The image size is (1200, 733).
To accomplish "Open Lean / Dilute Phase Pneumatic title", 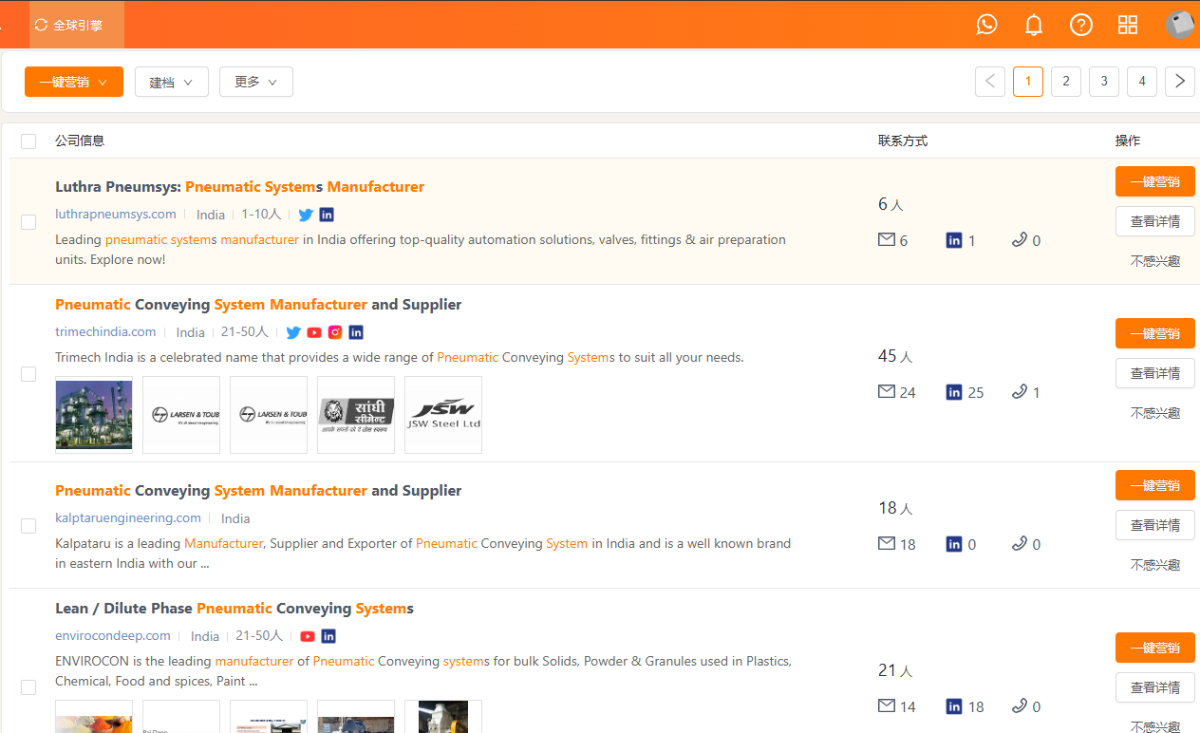I will (x=234, y=609).
